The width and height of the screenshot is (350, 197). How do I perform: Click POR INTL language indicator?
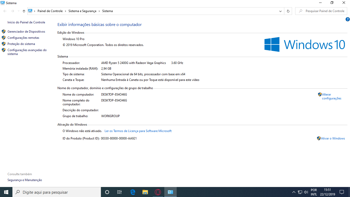(x=314, y=192)
